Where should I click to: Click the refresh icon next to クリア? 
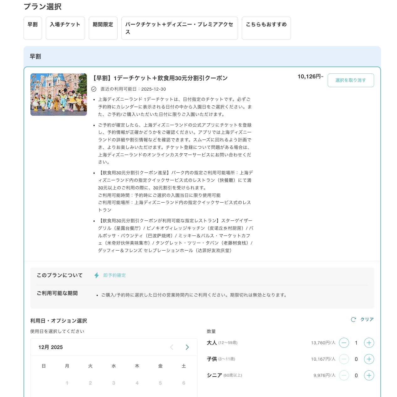[x=354, y=320]
